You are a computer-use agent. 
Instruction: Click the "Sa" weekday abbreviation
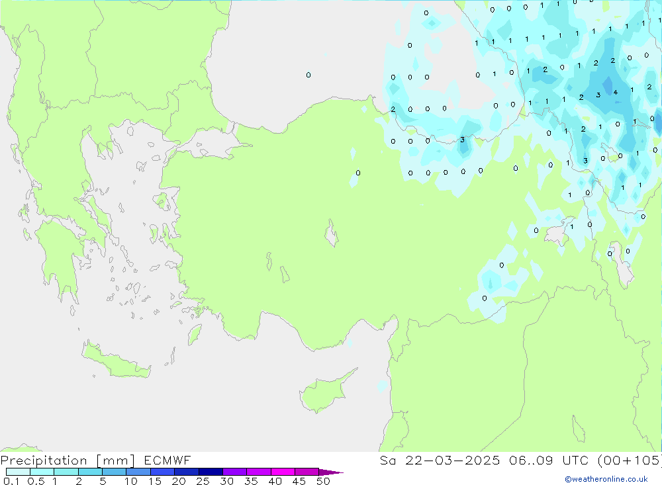tap(387, 460)
